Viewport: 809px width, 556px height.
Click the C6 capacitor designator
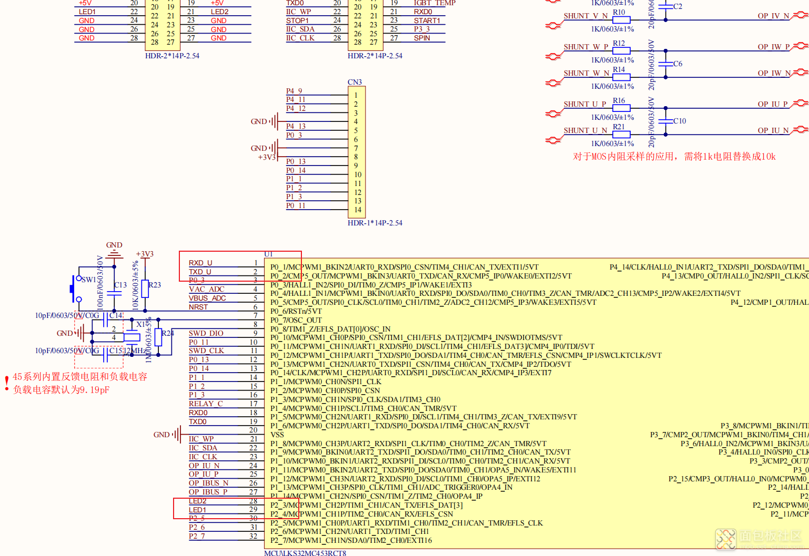coord(677,64)
